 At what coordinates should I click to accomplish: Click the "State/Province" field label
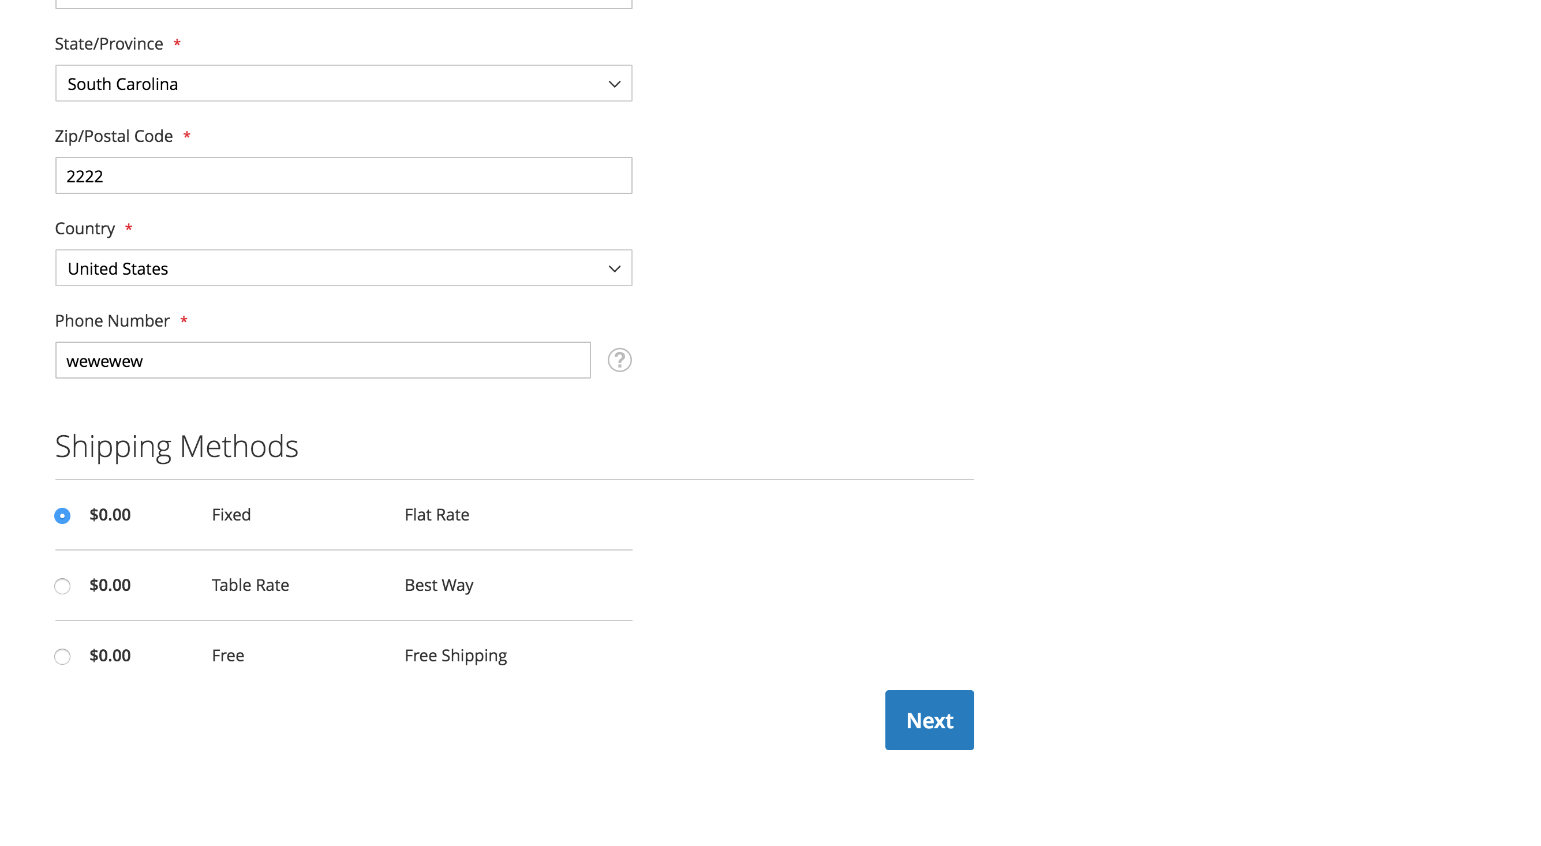tap(109, 44)
